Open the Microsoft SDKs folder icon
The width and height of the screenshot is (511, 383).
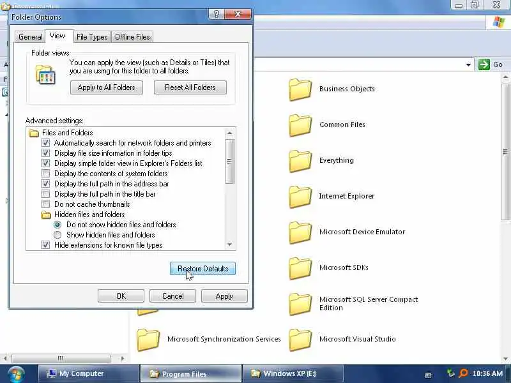tap(300, 268)
